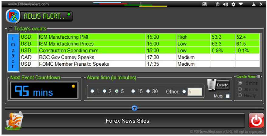Expand panel with blue down-arrow button

135,108
